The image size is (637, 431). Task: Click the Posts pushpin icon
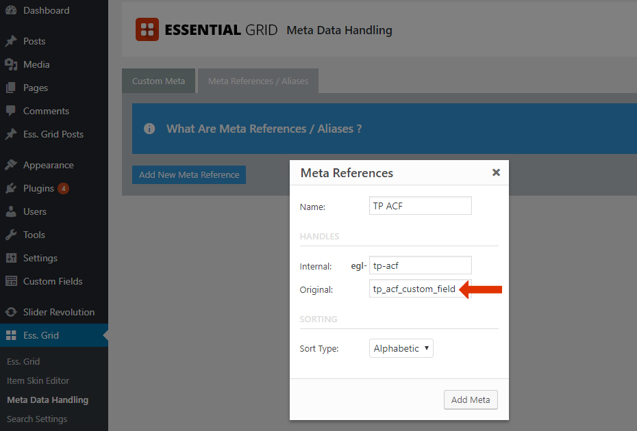11,41
